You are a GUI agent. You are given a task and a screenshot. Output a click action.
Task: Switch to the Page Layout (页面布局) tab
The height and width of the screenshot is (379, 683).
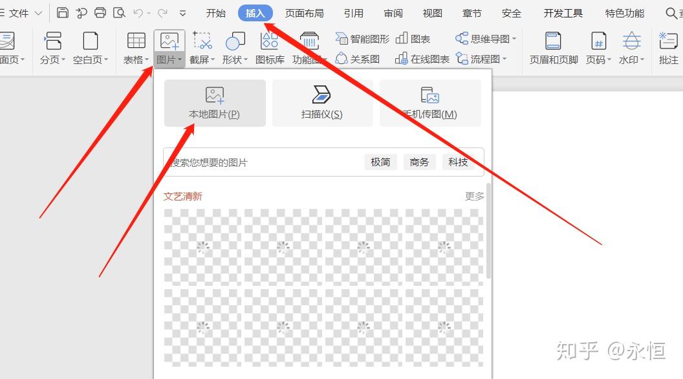(304, 13)
